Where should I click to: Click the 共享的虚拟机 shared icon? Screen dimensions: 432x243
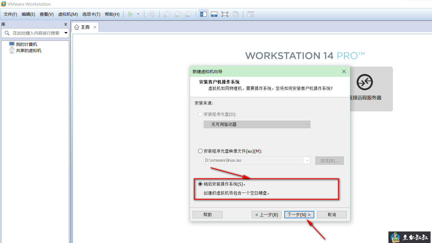pyautogui.click(x=12, y=50)
